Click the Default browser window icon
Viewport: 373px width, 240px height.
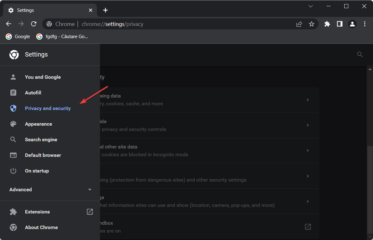coord(13,155)
